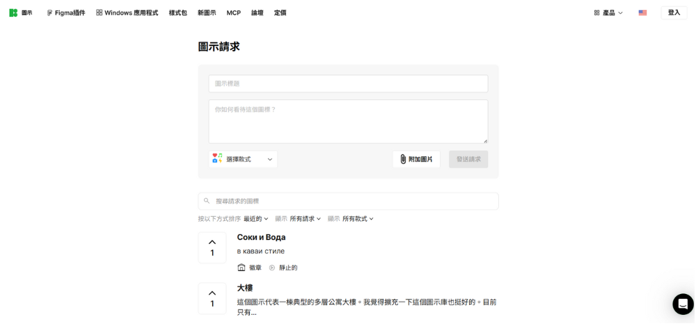This screenshot has width=696, height=326.
Task: Click the 靜止的 static status icon
Action: coord(272,268)
